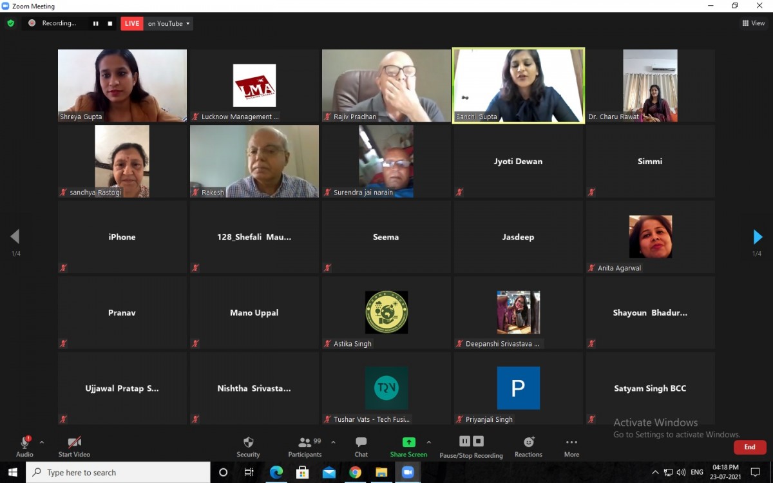This screenshot has width=773, height=483.
Task: Stop the recording from the top bar
Action: point(110,24)
